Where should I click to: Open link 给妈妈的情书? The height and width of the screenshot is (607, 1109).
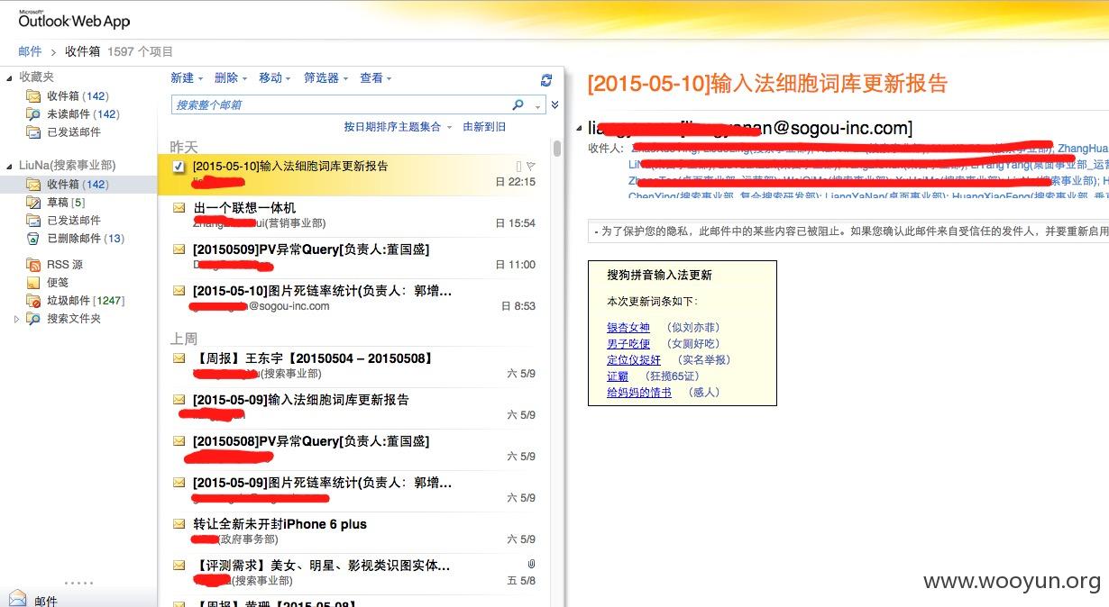coord(639,393)
